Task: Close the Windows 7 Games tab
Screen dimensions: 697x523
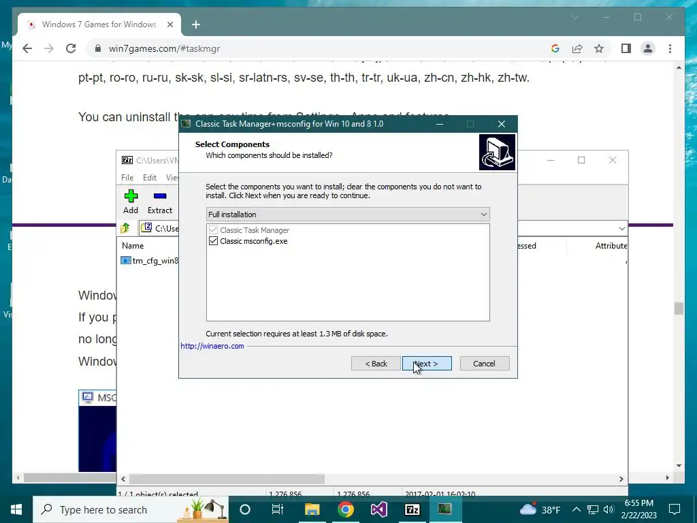Action: coord(169,25)
